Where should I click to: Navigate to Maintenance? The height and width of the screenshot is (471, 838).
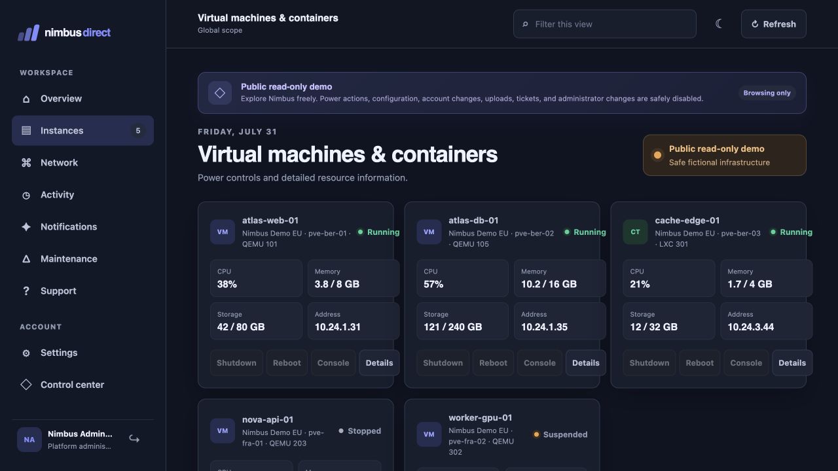point(82,259)
